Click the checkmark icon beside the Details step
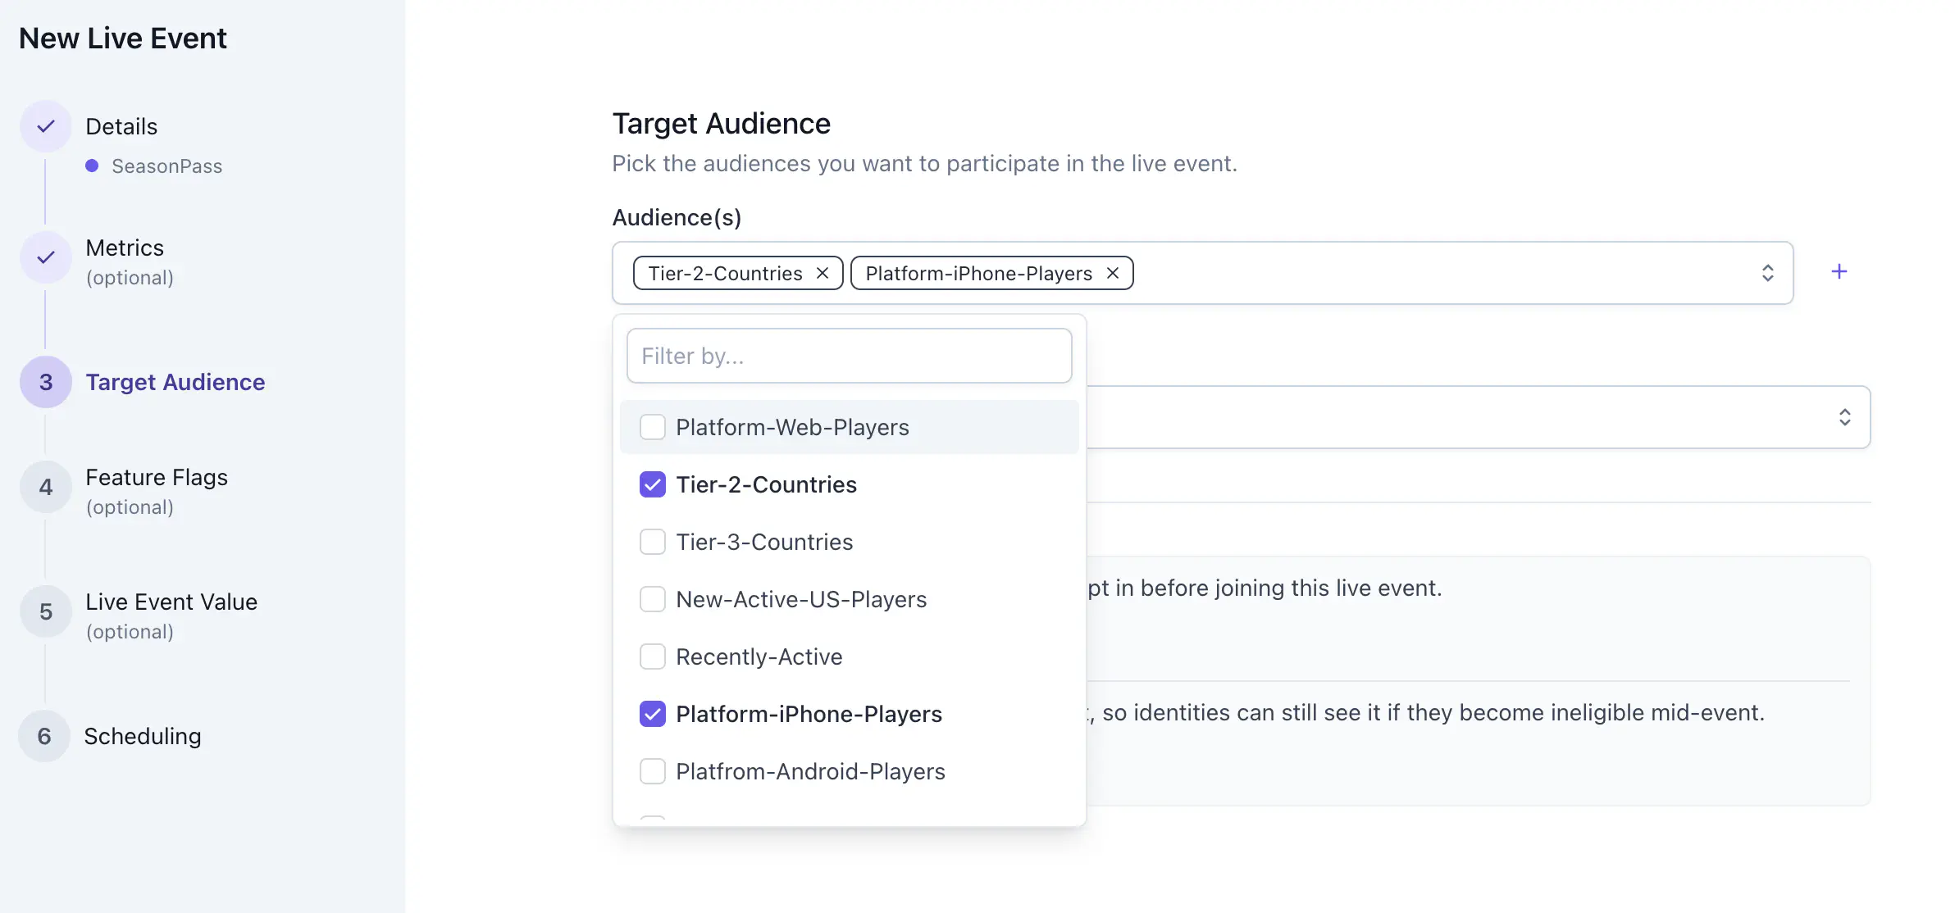This screenshot has height=913, width=1955. point(45,125)
